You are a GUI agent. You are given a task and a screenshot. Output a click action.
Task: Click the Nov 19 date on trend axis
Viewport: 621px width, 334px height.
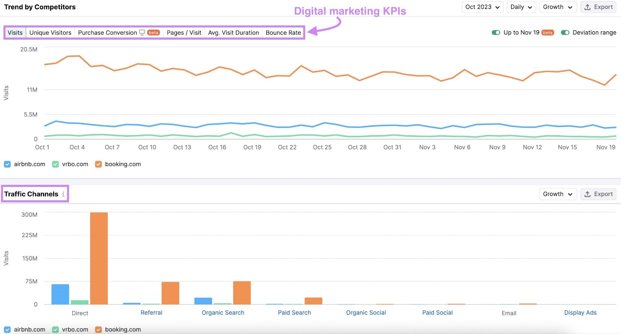click(x=606, y=147)
